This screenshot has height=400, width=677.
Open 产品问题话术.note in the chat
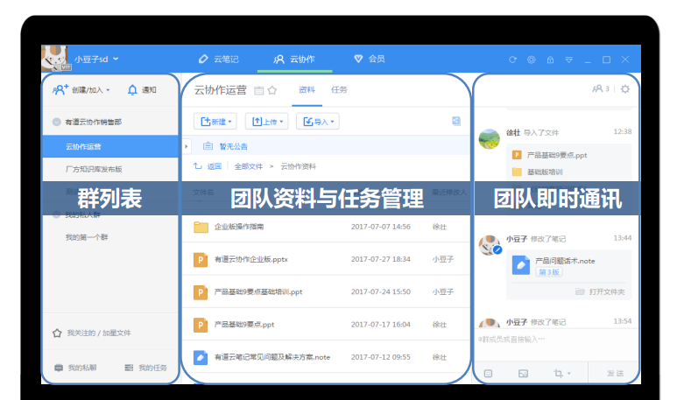565,261
